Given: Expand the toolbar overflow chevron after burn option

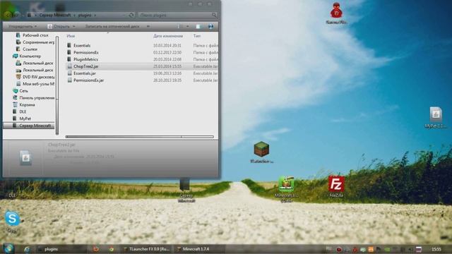Looking at the screenshot, I should click(148, 27).
